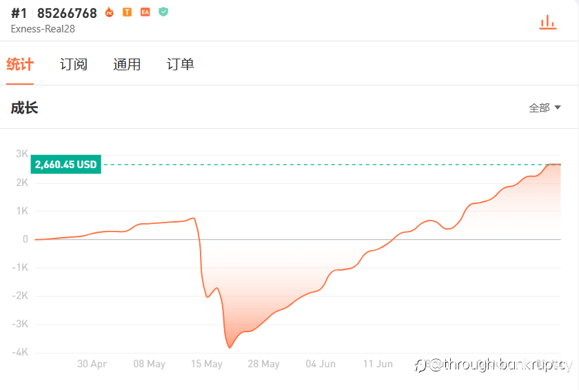Click the 15 May date on the axis

point(206,364)
